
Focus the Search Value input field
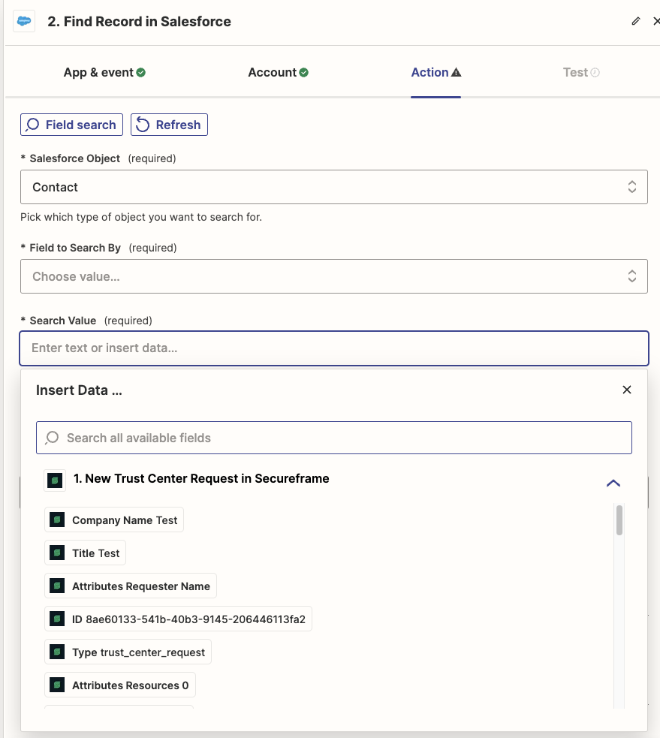[334, 348]
